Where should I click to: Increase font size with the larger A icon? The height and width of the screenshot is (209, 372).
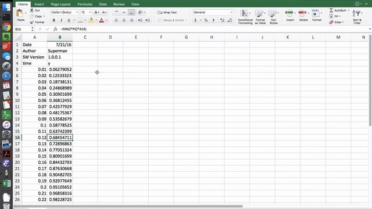[x=96, y=12]
